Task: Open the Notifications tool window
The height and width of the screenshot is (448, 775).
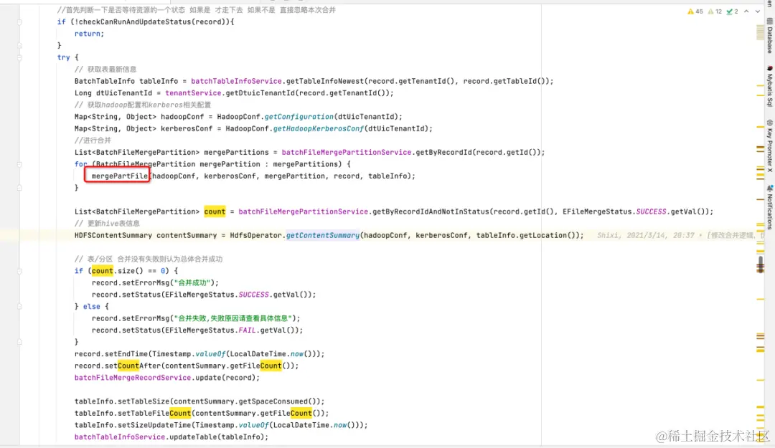Action: click(x=769, y=206)
